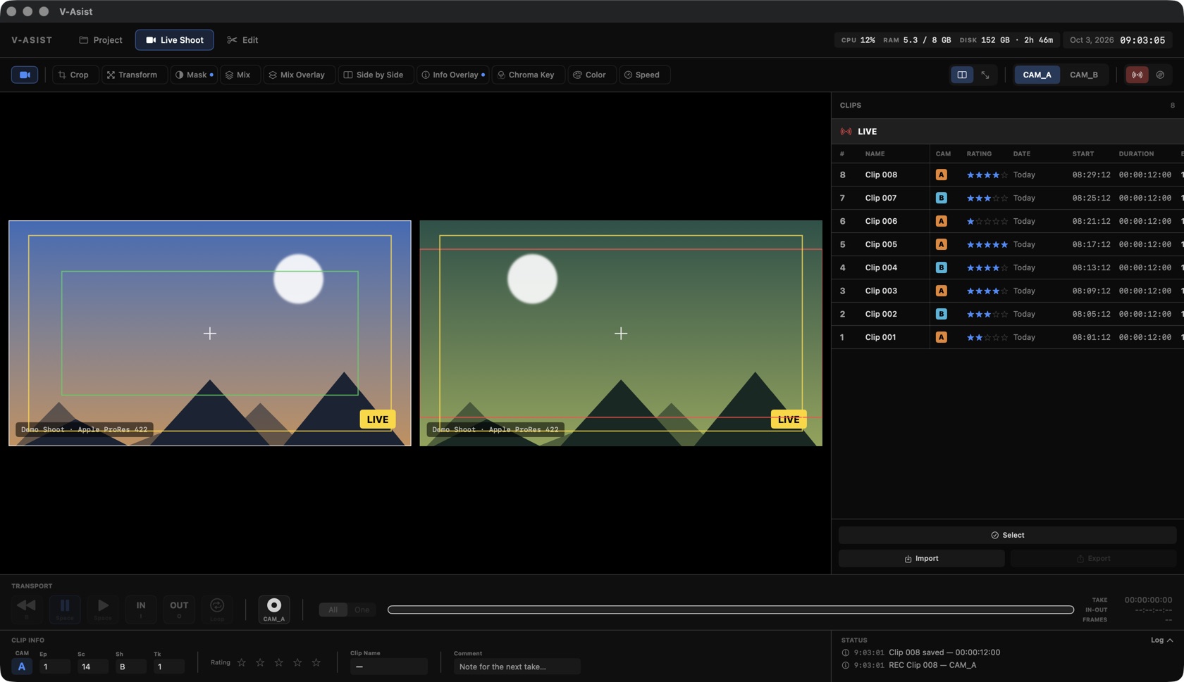1184x682 pixels.
Task: Click the record button for CAM_A
Action: (274, 609)
